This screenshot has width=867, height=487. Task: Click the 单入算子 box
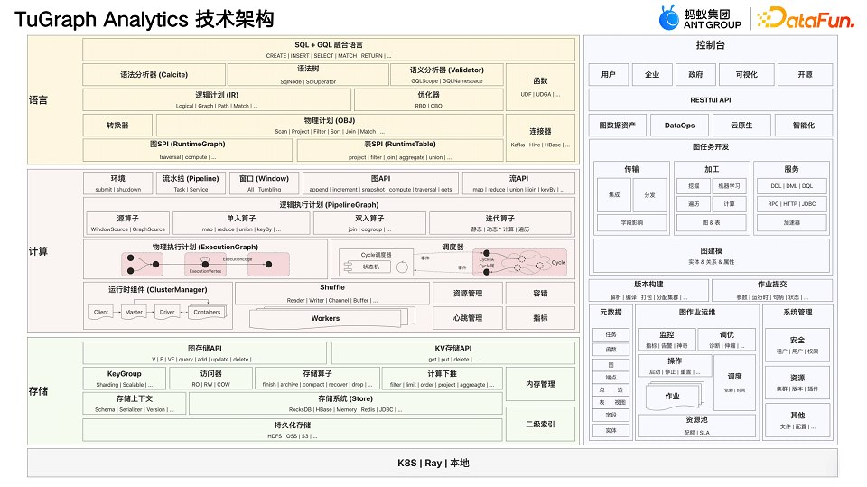(x=241, y=223)
